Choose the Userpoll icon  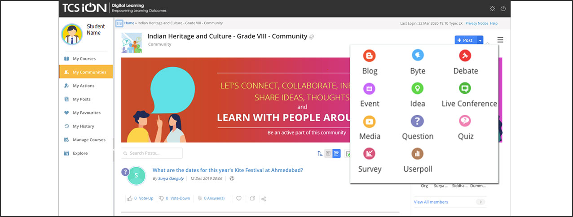[417, 154]
